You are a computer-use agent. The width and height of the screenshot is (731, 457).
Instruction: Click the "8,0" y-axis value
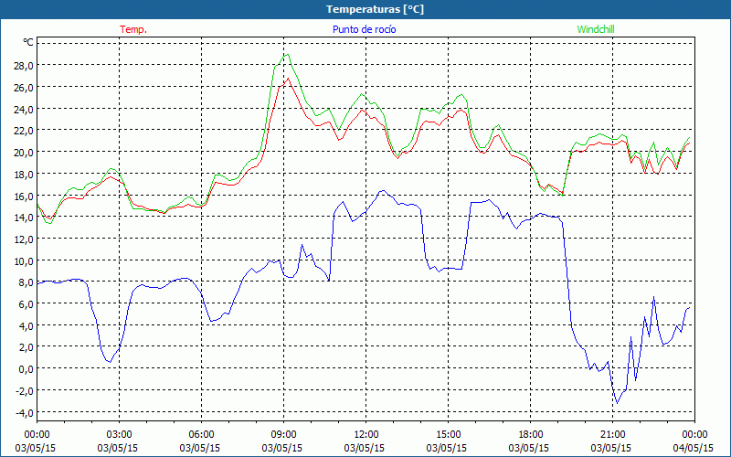pos(26,282)
